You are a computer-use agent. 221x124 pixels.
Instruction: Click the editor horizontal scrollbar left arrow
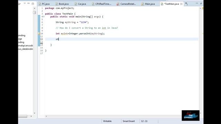46,116
